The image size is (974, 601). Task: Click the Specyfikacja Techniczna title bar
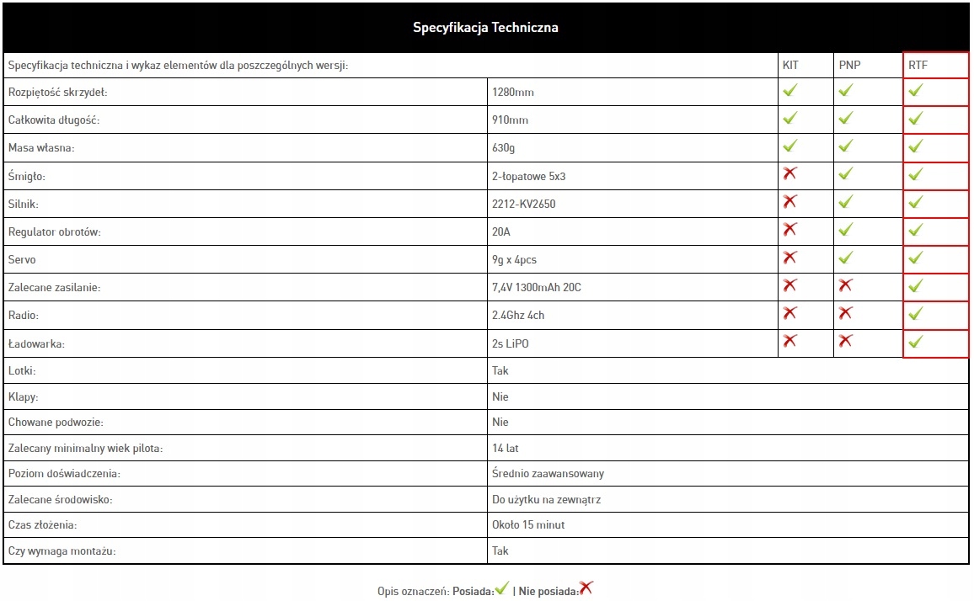tap(485, 28)
